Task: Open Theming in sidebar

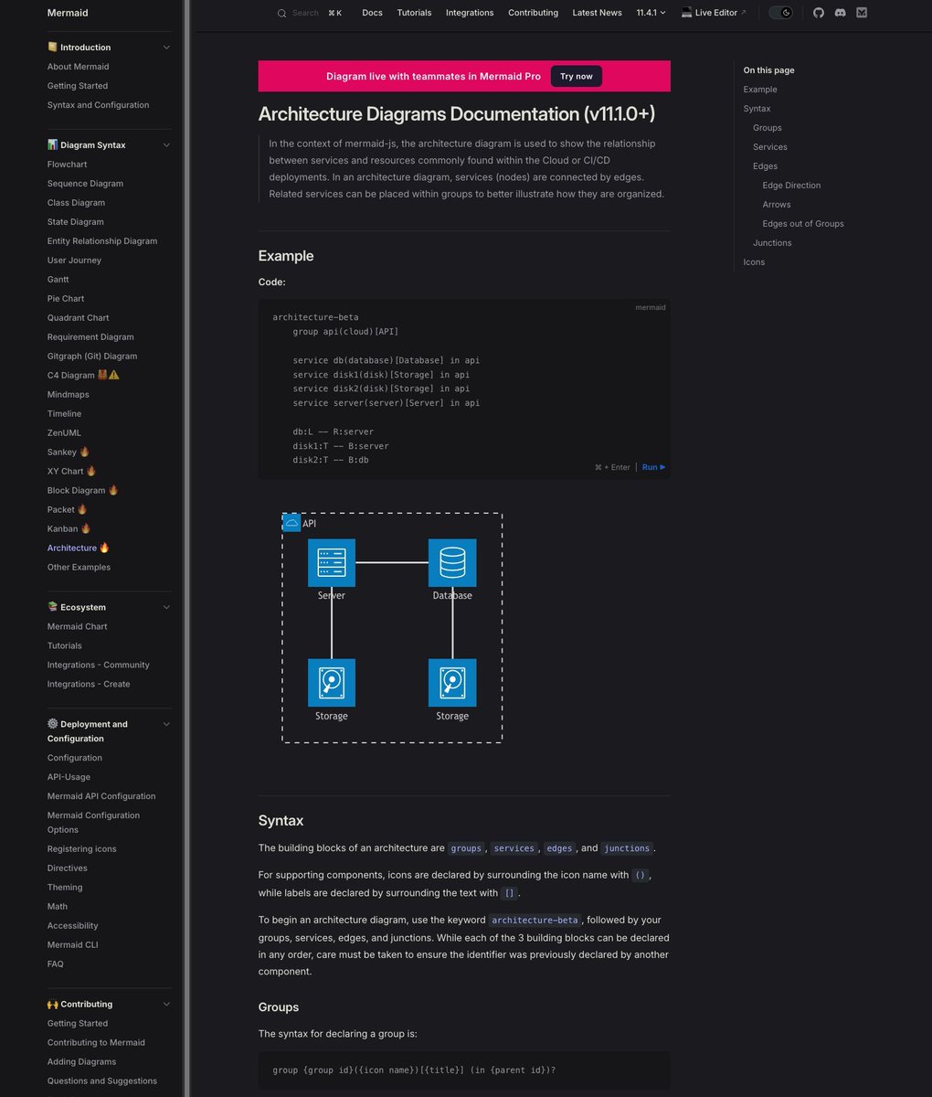Action: pos(65,888)
